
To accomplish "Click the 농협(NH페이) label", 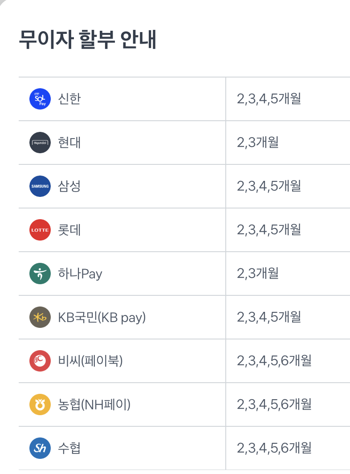I will tap(94, 405).
